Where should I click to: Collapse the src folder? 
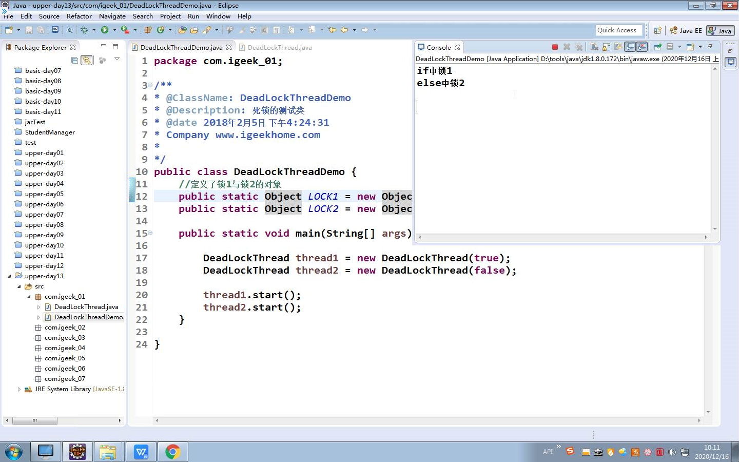coord(19,286)
